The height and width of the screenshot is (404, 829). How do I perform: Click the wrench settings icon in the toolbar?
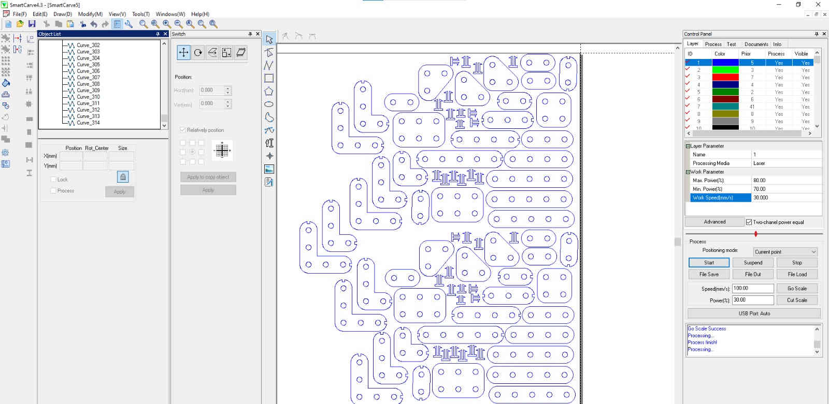coord(128,24)
